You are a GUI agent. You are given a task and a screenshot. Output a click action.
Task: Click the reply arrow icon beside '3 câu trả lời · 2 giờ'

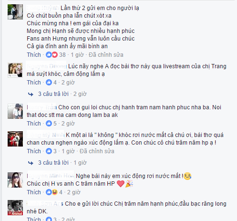click(31, 94)
